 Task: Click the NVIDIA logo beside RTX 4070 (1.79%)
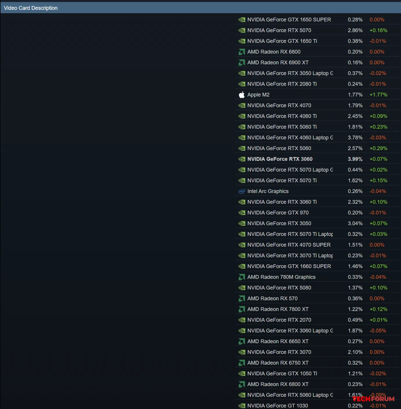click(x=242, y=106)
